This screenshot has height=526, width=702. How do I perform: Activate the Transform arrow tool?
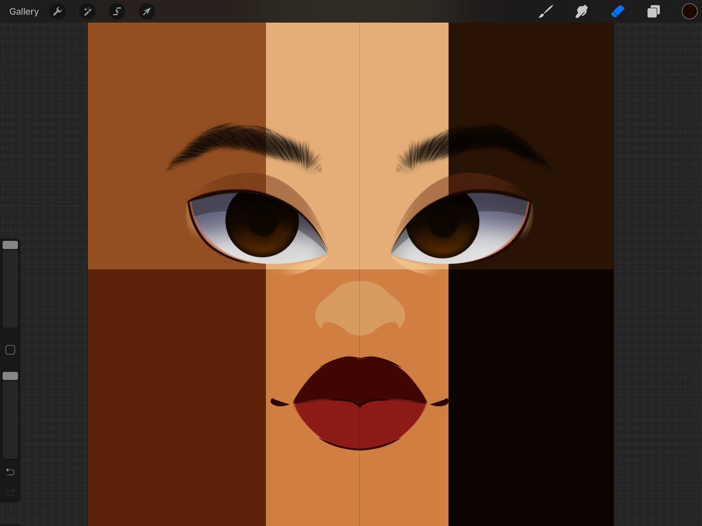tap(147, 11)
